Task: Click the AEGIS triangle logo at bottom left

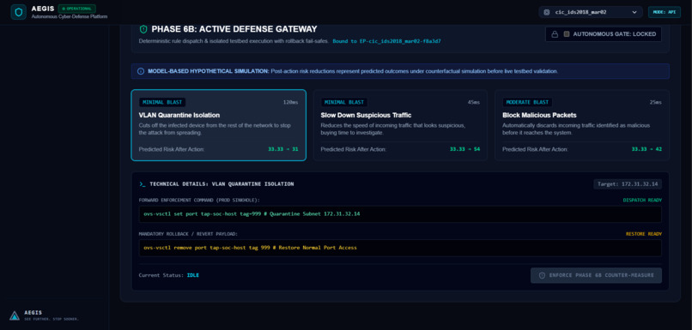Action: click(15, 315)
